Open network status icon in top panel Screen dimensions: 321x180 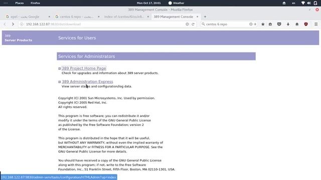[x=303, y=3]
